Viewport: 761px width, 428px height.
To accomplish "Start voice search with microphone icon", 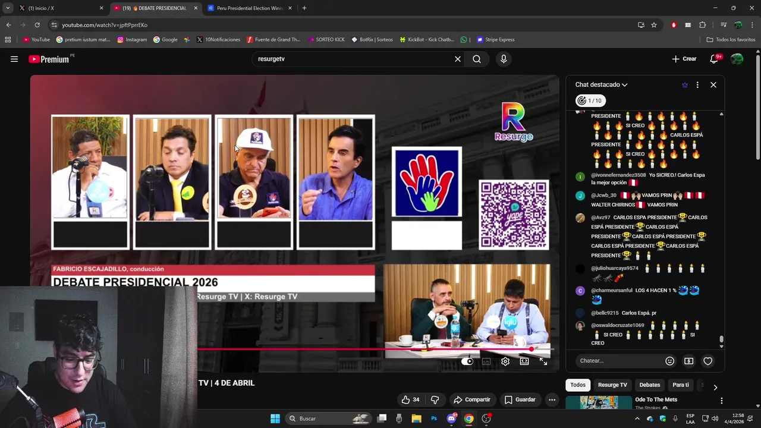I will [x=504, y=59].
